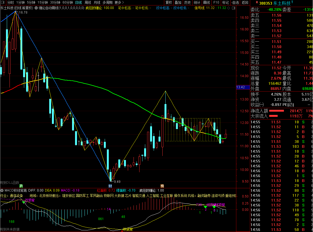Image resolution: width=313 pixels, height=232 pixels.
Task: Click the 涨幅 value 2.67%
Action: (x=276, y=79)
